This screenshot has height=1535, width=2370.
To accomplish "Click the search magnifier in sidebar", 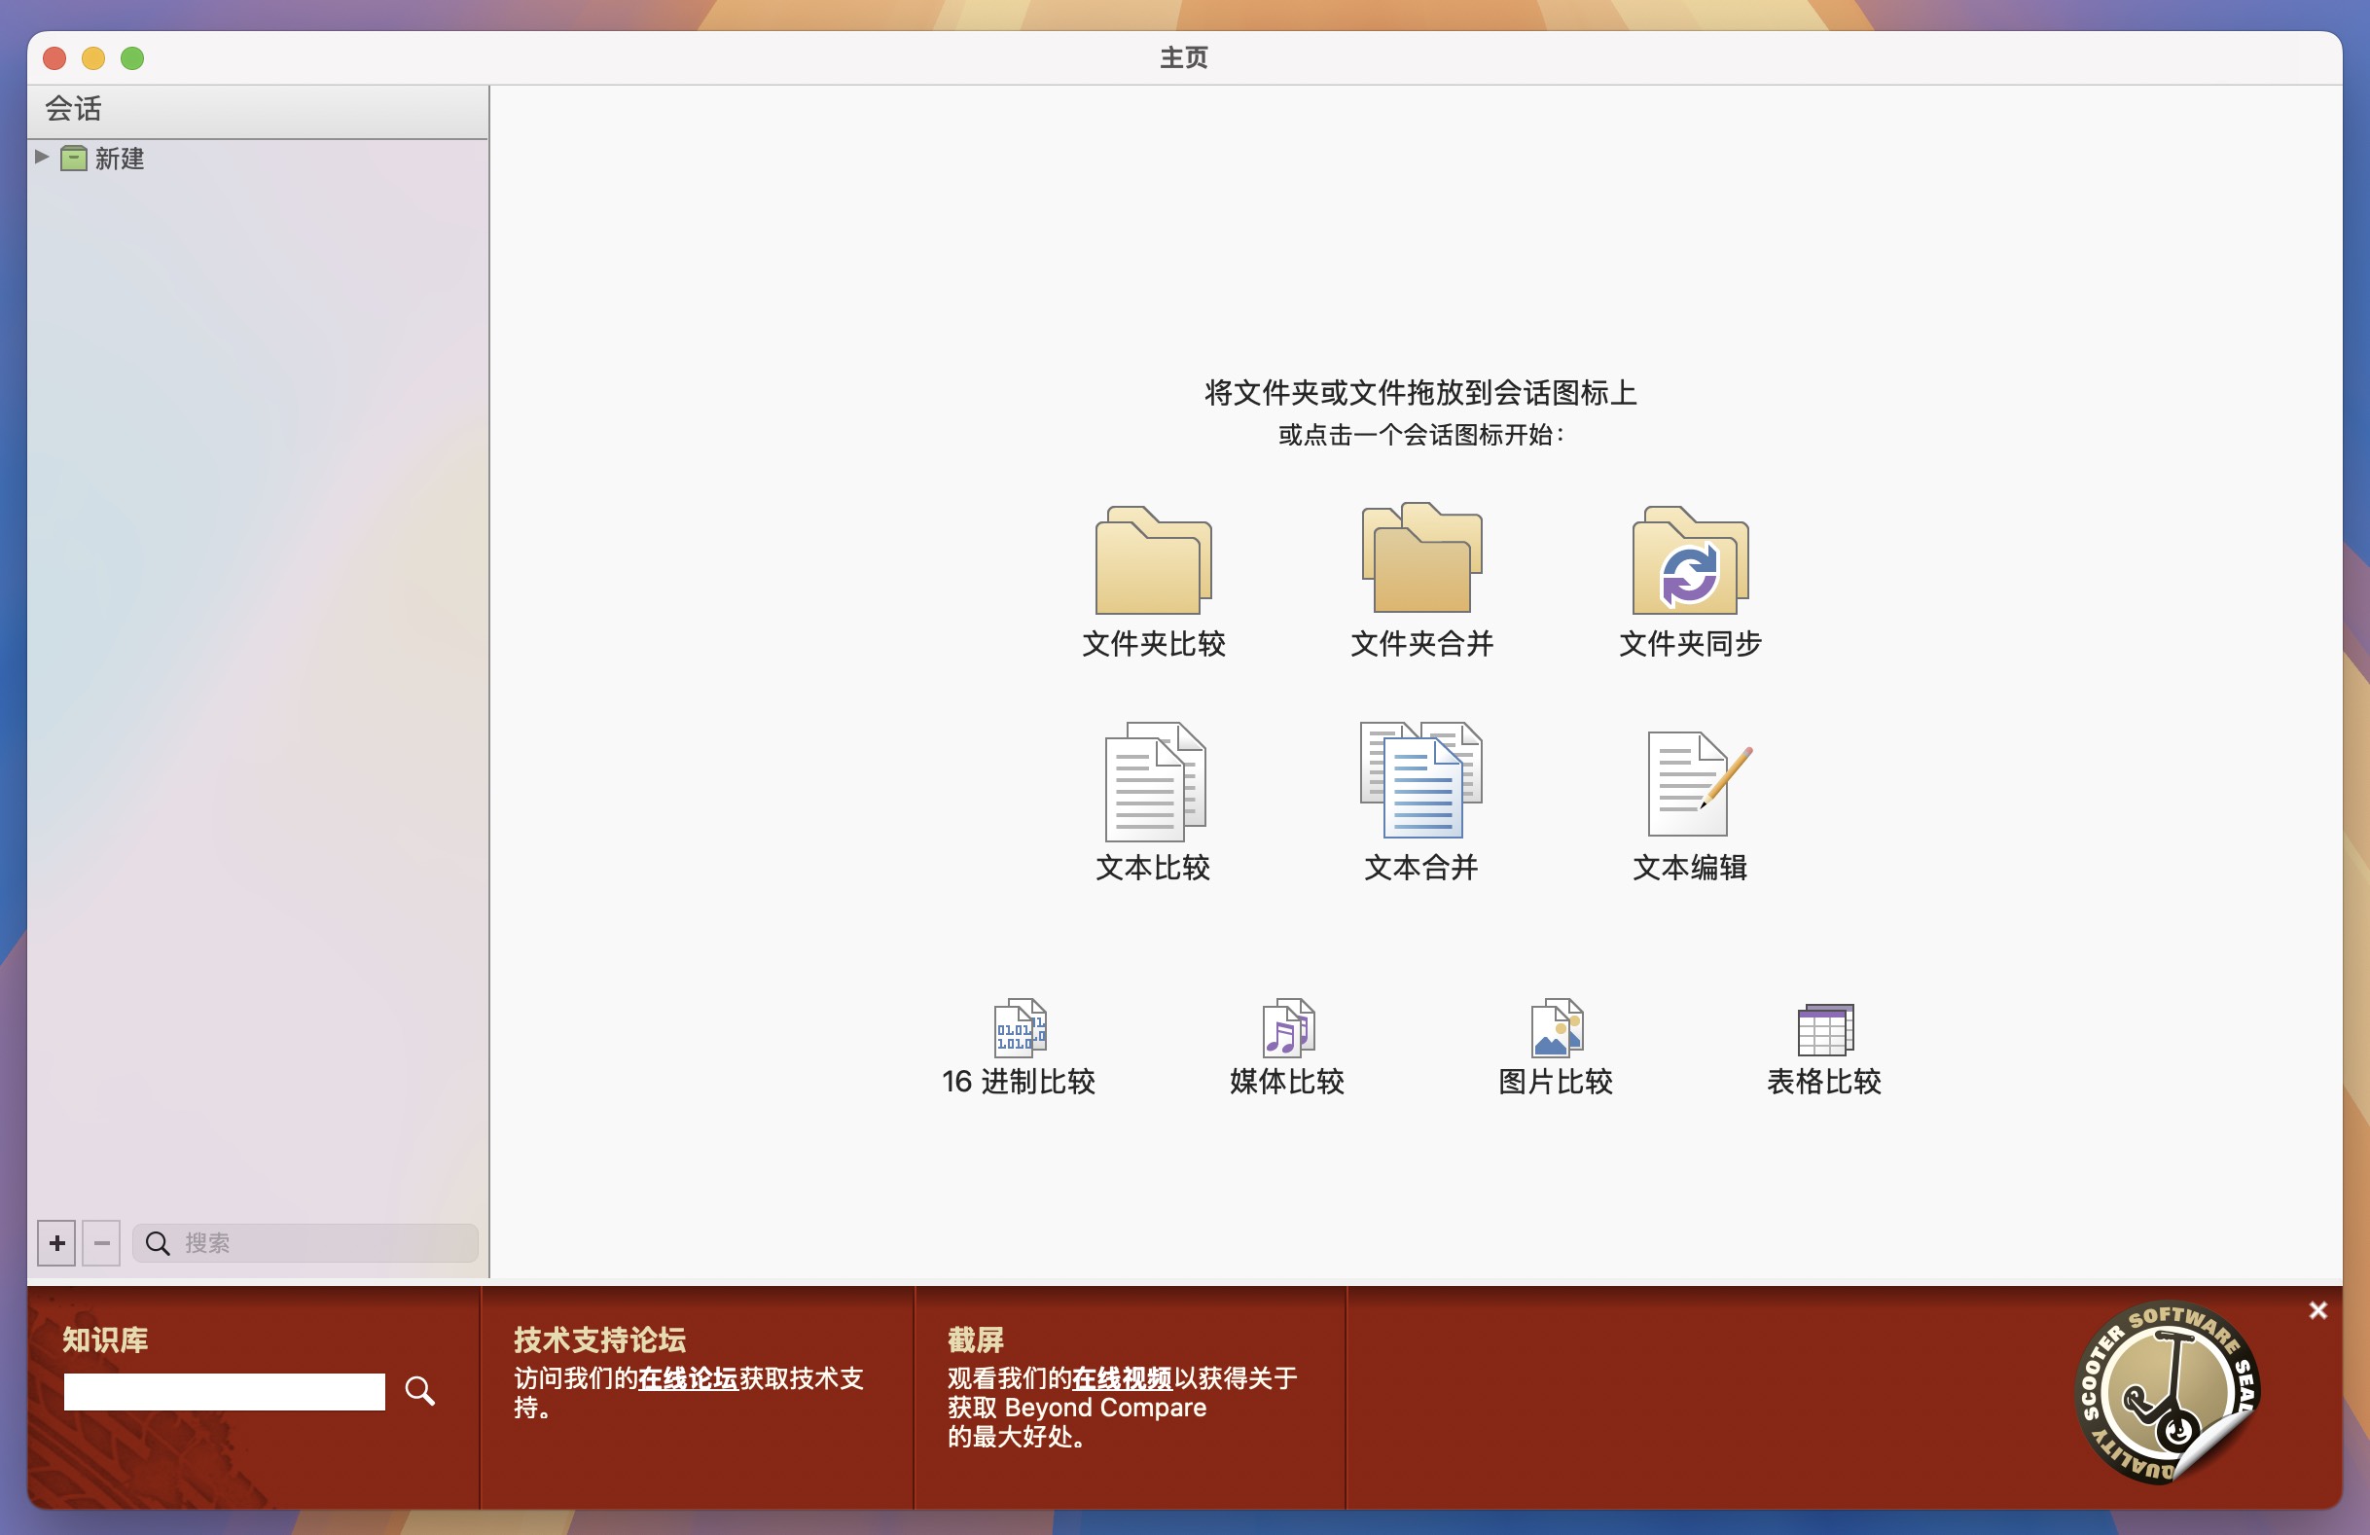I will coord(157,1243).
